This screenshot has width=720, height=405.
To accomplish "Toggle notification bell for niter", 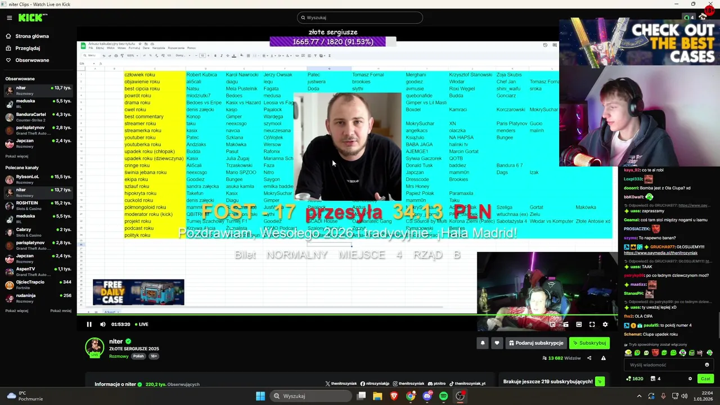I will (483, 343).
